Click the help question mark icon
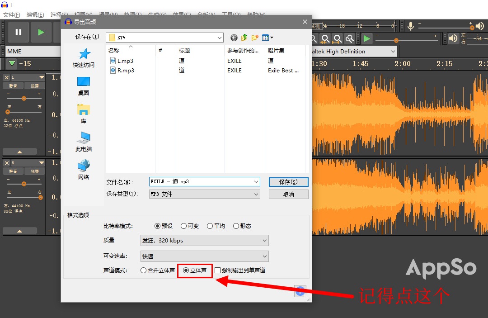The image size is (488, 318). coord(300,291)
